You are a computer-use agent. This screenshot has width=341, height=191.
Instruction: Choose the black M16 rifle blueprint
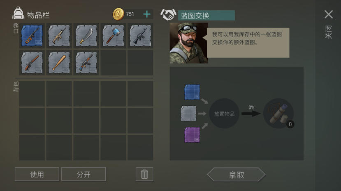point(140,36)
